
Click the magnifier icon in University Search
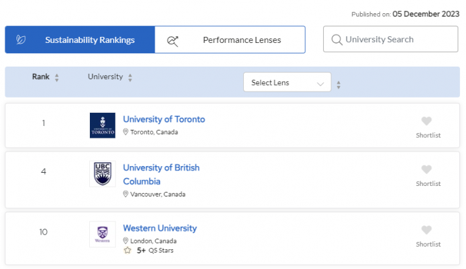(336, 40)
